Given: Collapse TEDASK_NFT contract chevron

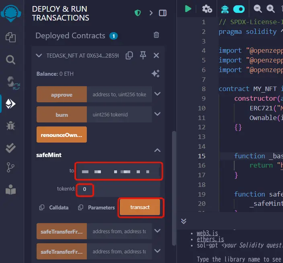Looking at the screenshot, I should click(39, 55).
